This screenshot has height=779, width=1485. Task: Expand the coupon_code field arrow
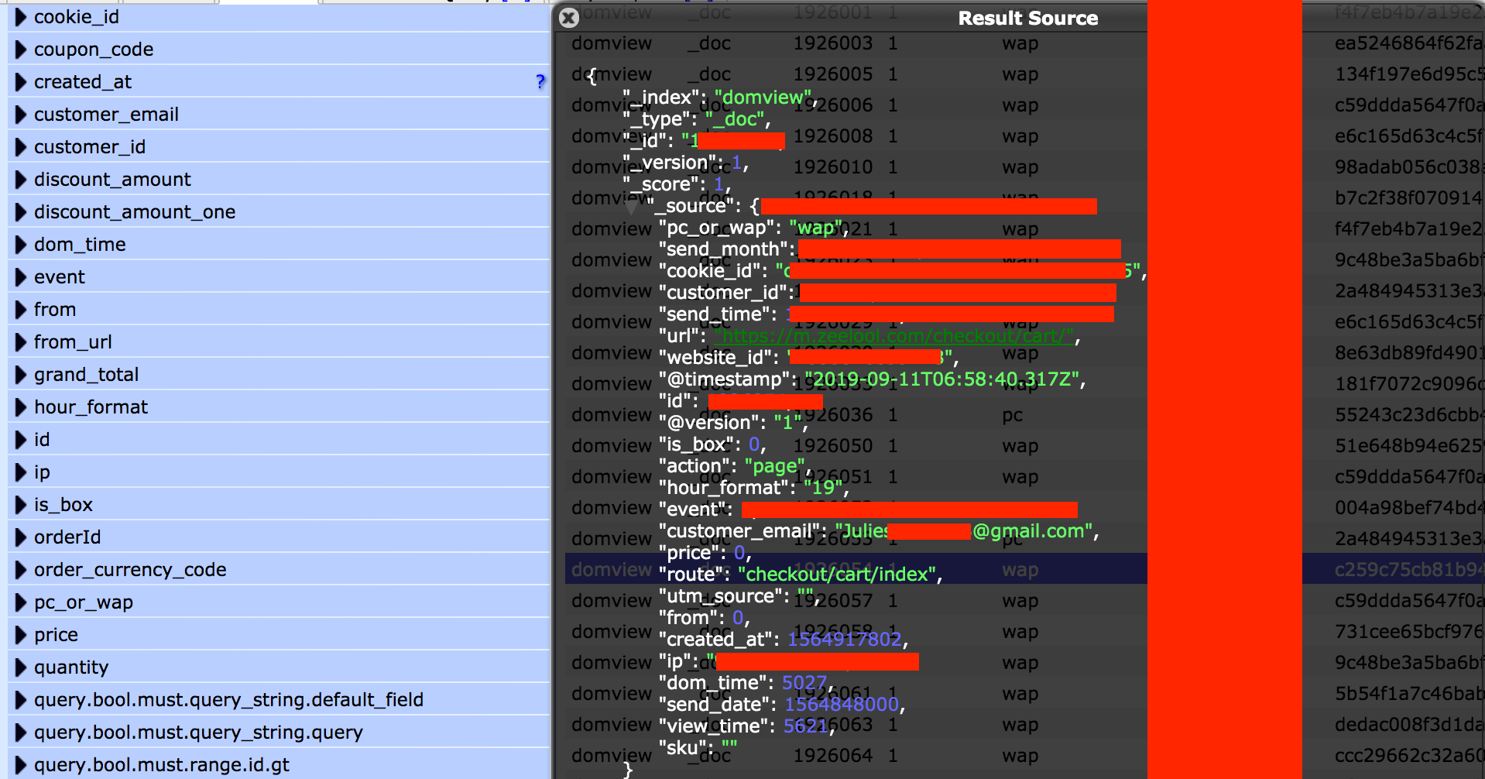21,50
